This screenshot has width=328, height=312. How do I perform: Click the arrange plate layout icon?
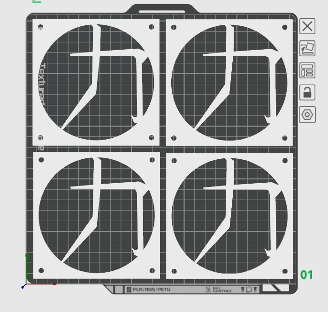307,70
